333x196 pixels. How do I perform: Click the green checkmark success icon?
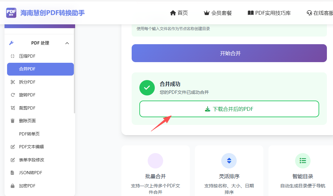click(x=147, y=88)
